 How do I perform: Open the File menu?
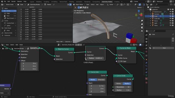pos(5,1)
